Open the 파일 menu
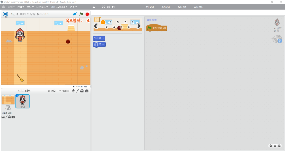This screenshot has height=151, width=285. pyautogui.click(x=11, y=7)
